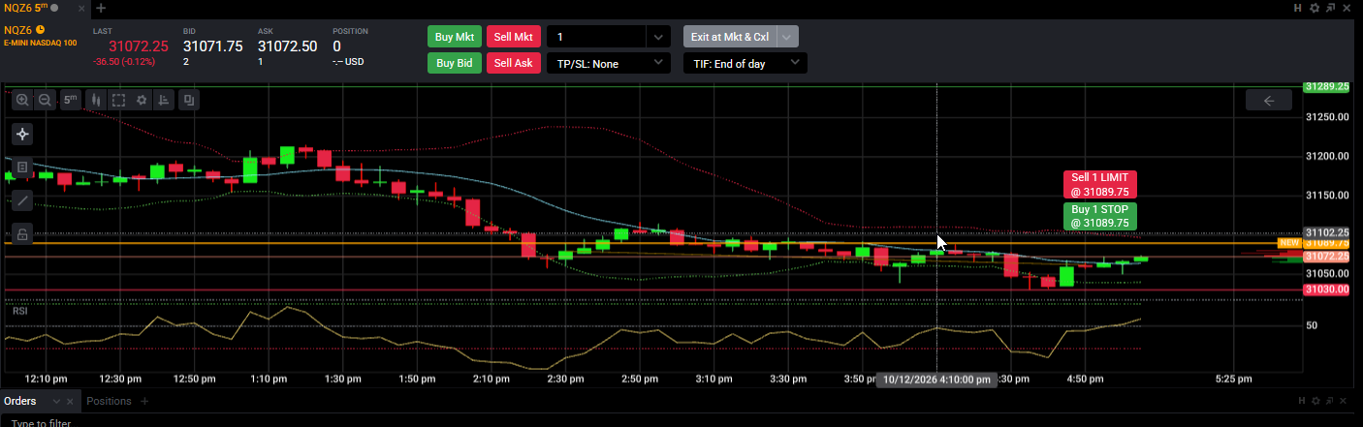Open chart settings gear in chart toolbar
Image resolution: width=1363 pixels, height=427 pixels.
(142, 100)
